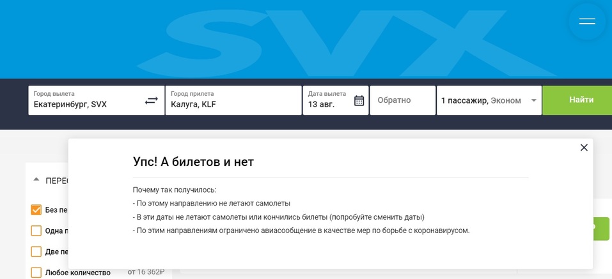Image resolution: width=612 pixels, height=279 pixels.
Task: Choose a return date in 'Обратно'
Action: [402, 101]
